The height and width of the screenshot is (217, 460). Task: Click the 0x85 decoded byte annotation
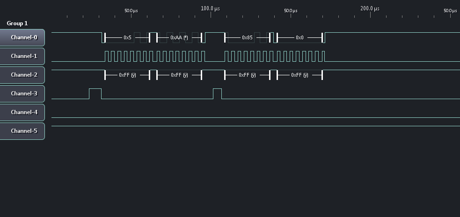pyautogui.click(x=247, y=37)
